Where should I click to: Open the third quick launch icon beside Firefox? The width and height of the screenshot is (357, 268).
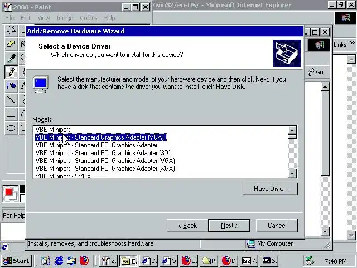(71, 261)
